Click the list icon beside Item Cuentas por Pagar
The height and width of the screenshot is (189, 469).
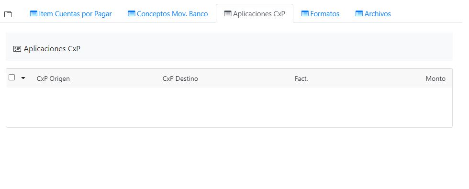point(33,14)
